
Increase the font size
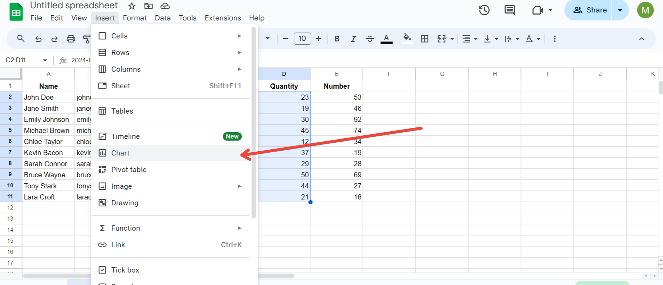tap(318, 39)
